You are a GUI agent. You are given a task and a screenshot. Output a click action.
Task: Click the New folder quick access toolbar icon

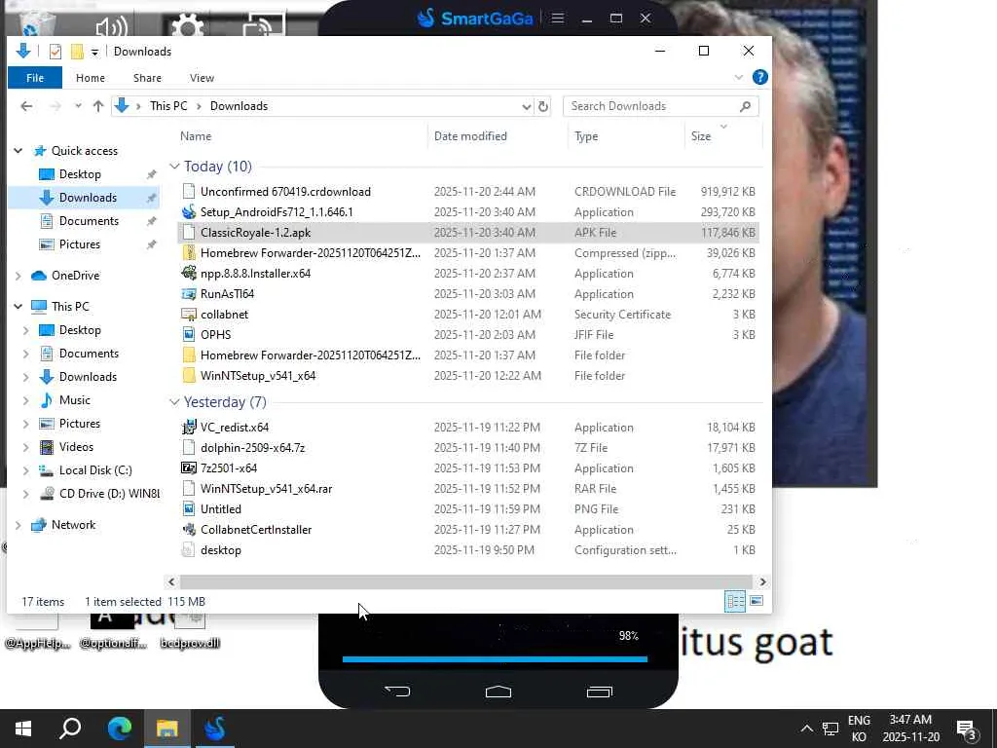[77, 52]
